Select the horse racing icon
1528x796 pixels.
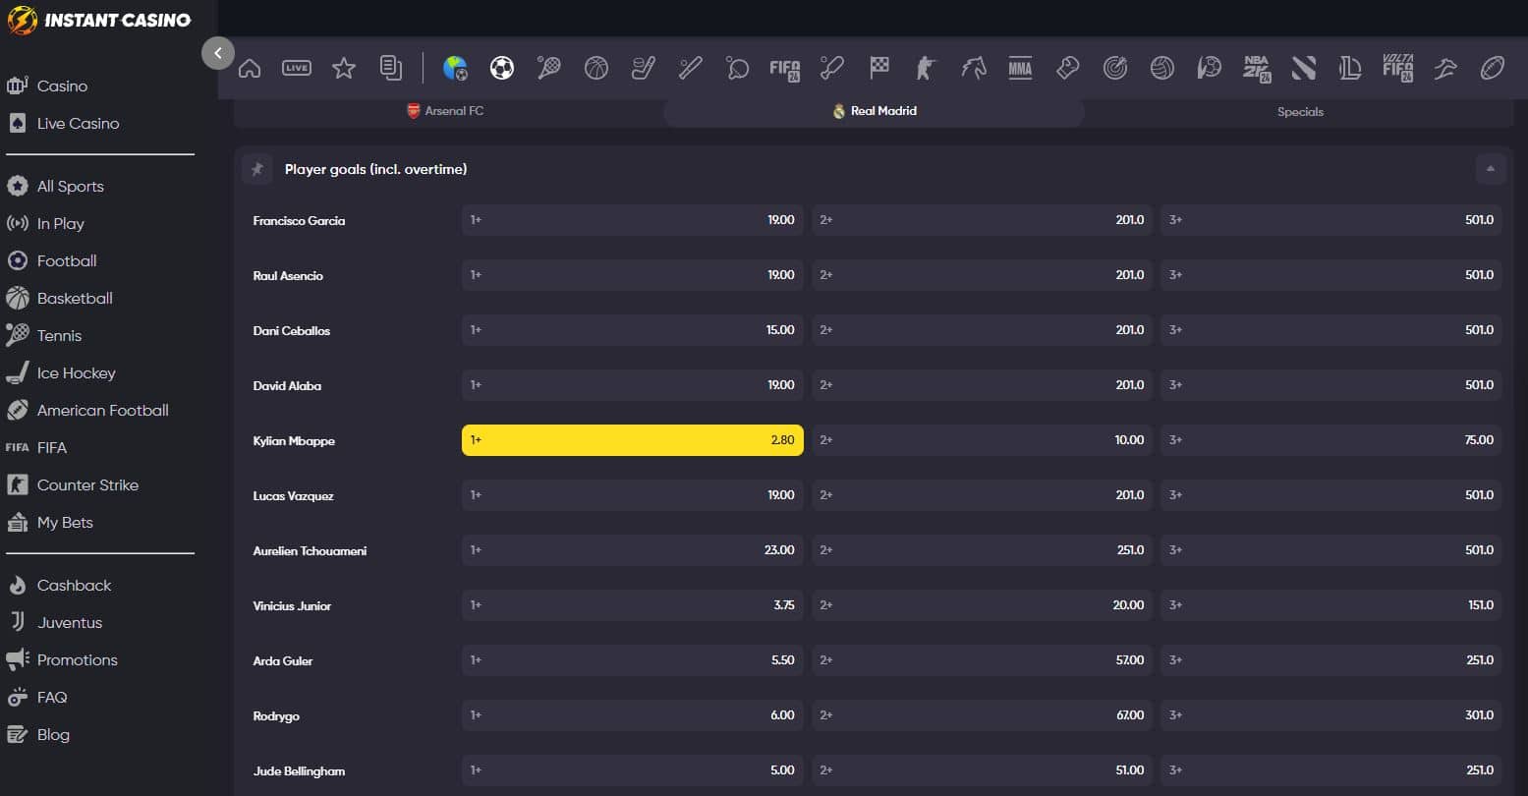(x=974, y=68)
